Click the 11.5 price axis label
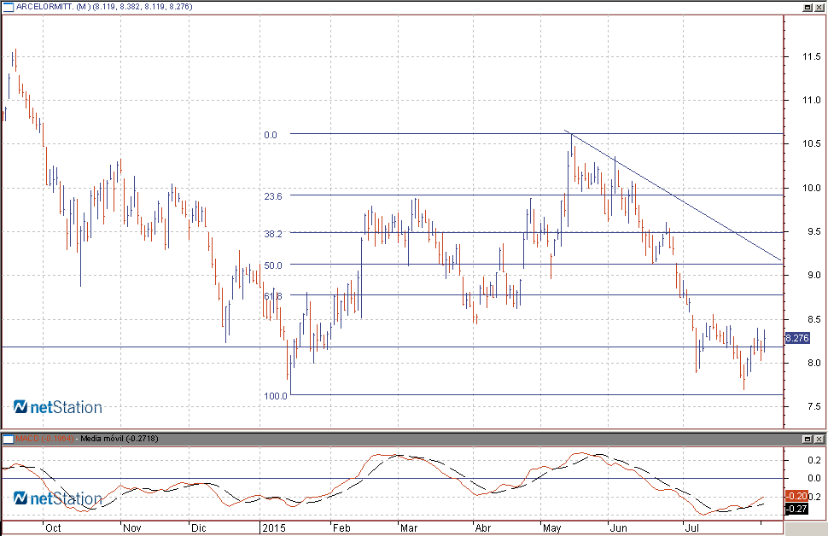The image size is (828, 536). (812, 56)
